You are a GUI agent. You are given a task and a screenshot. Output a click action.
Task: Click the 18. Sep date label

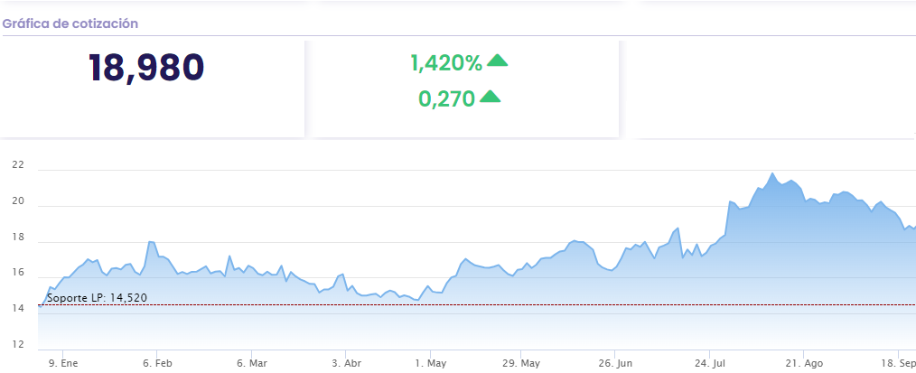click(900, 363)
